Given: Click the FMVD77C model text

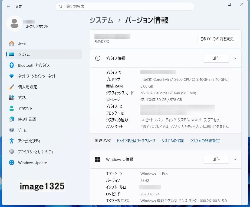Looking at the screenshot, I should [x=102, y=42].
